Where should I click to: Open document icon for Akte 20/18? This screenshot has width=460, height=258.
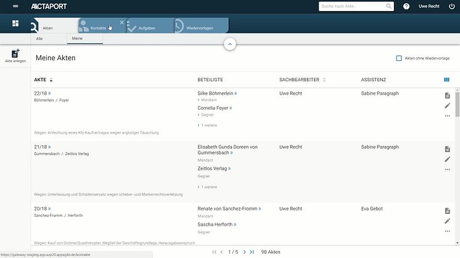tap(447, 211)
